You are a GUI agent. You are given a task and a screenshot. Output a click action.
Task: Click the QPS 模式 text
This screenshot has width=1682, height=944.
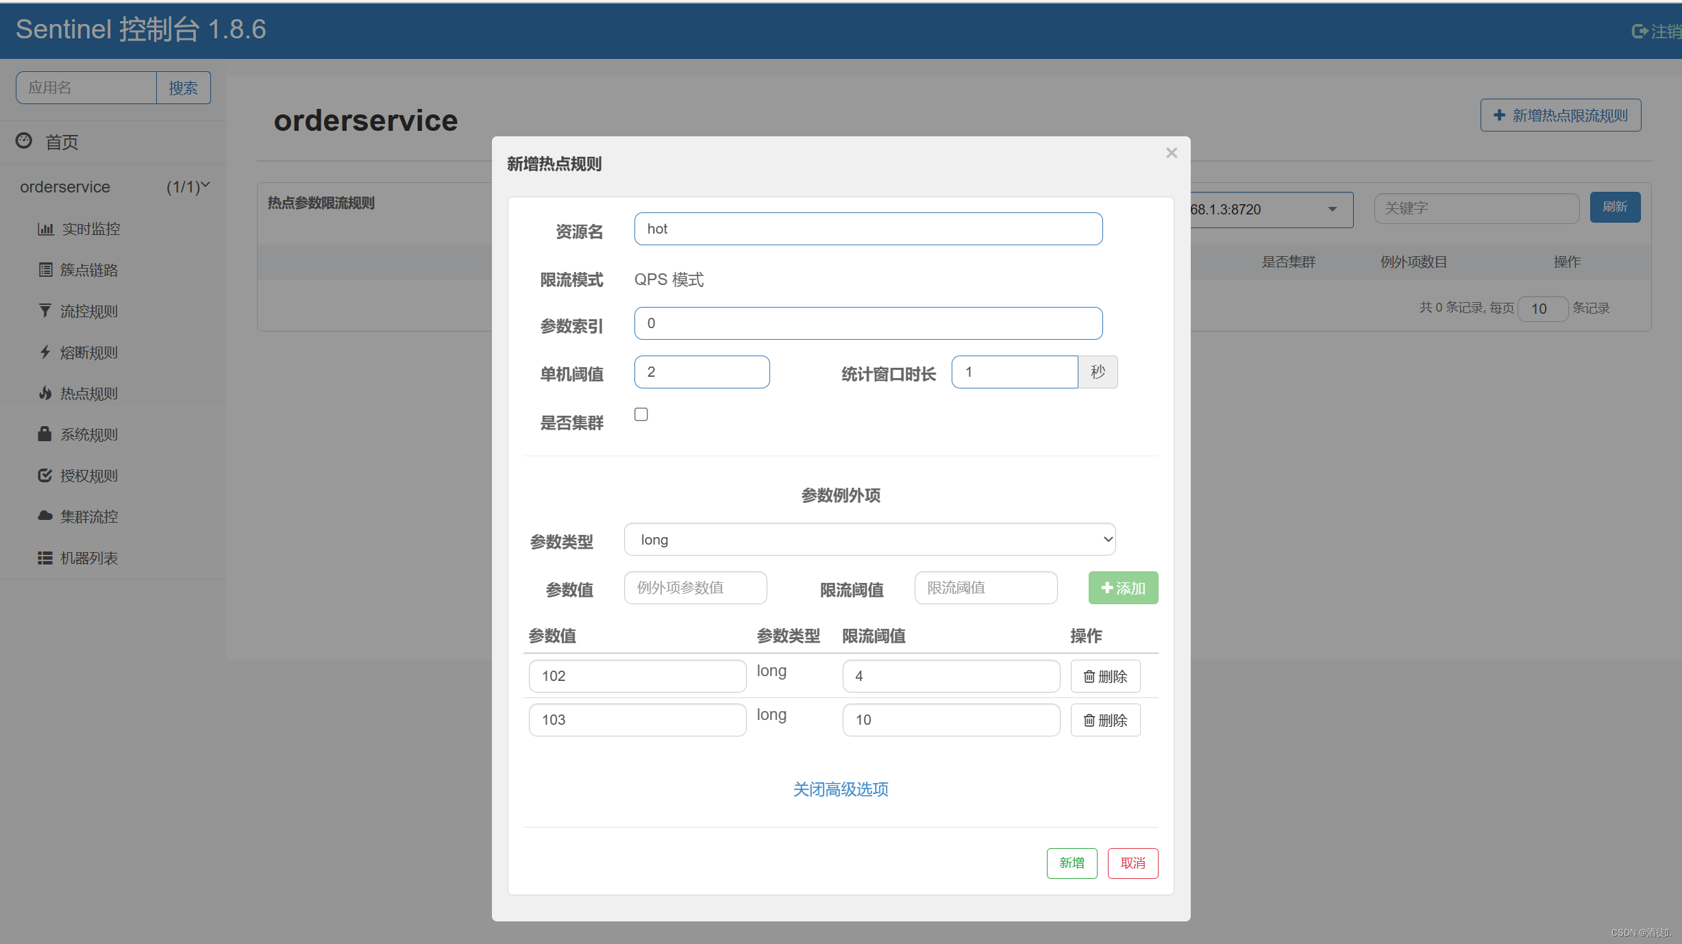pyautogui.click(x=669, y=280)
